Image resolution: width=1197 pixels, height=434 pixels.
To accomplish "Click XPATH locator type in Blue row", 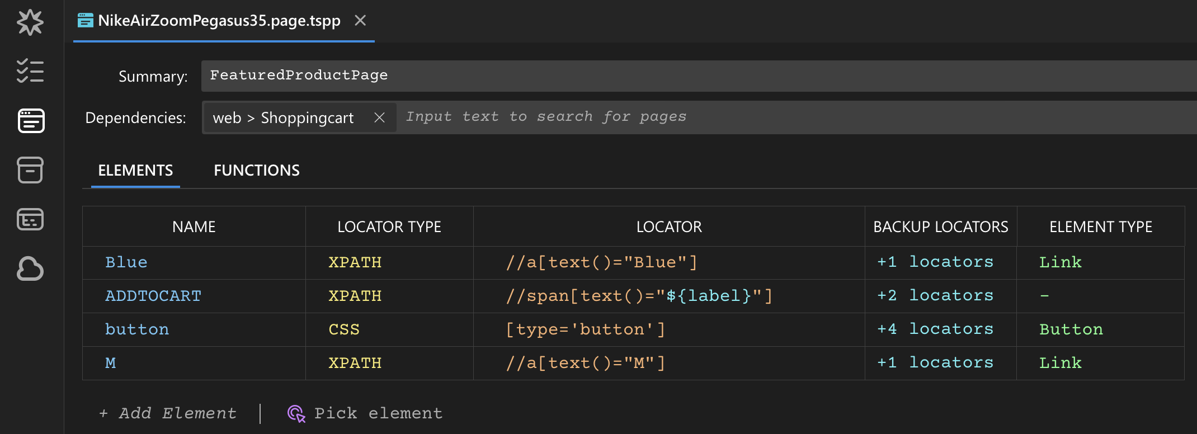I will tap(355, 262).
